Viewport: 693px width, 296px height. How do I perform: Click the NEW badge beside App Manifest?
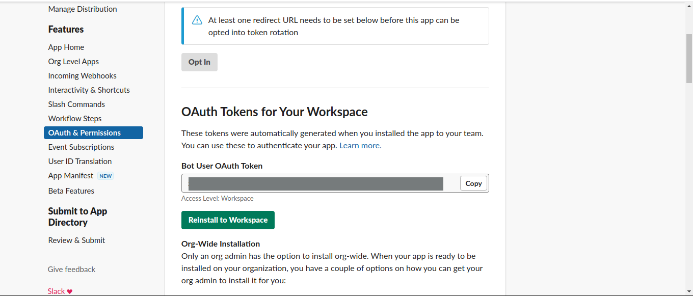coord(105,176)
